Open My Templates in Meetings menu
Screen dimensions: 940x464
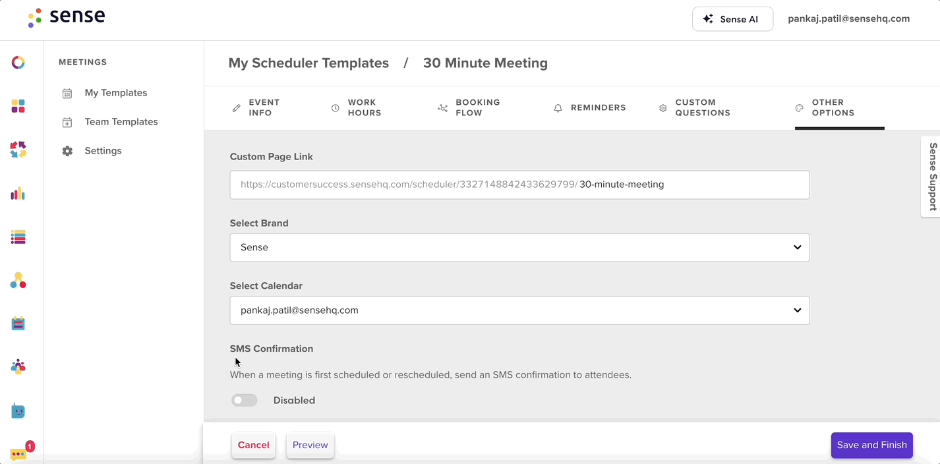[116, 93]
